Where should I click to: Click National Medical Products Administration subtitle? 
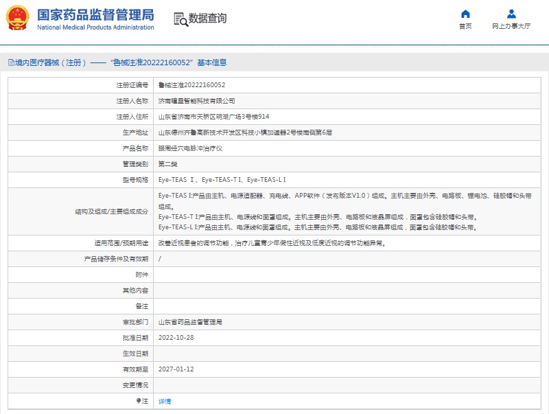point(95,27)
